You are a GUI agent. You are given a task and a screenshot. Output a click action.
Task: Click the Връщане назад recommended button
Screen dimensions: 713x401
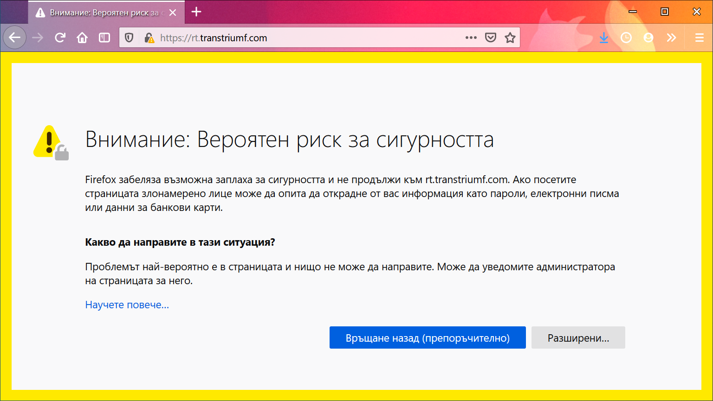click(x=427, y=337)
